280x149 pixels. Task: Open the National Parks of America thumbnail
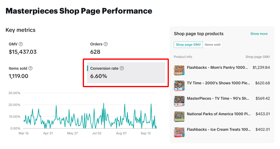[x=179, y=117]
